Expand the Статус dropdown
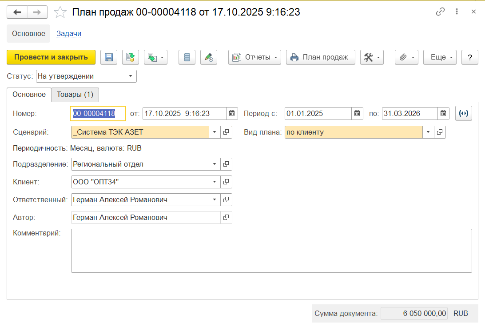The width and height of the screenshot is (485, 327). pos(131,76)
